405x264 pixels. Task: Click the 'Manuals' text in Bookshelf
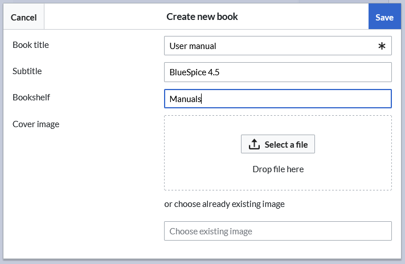(x=185, y=99)
